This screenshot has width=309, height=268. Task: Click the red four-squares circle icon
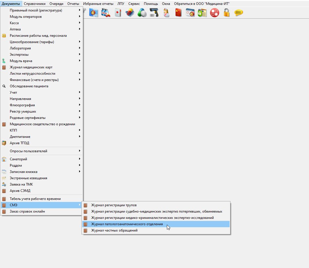(215, 13)
